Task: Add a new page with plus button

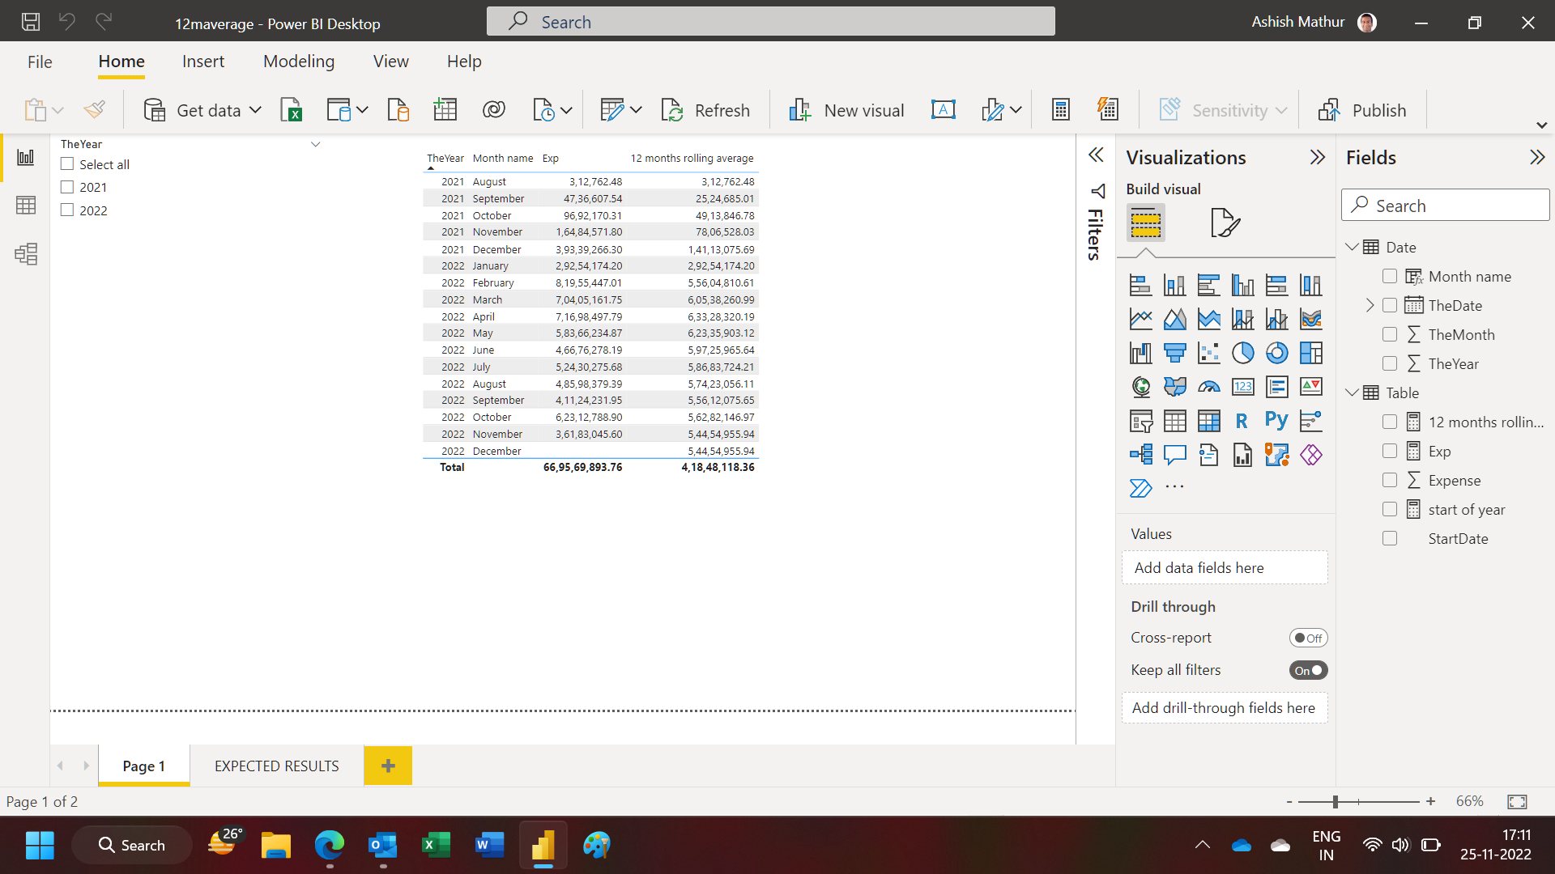Action: pos(388,766)
